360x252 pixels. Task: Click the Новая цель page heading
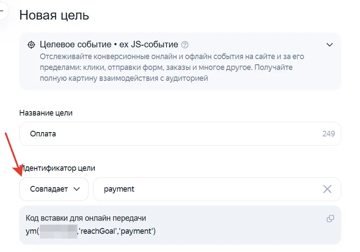[54, 15]
